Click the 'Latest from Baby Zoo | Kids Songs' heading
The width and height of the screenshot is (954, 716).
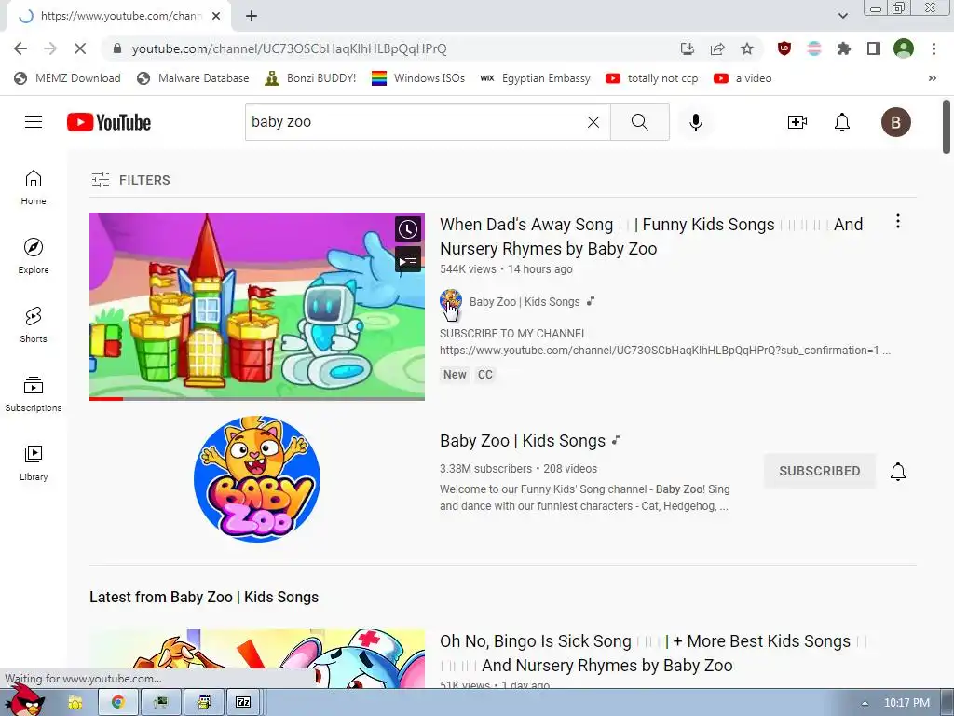point(204,598)
